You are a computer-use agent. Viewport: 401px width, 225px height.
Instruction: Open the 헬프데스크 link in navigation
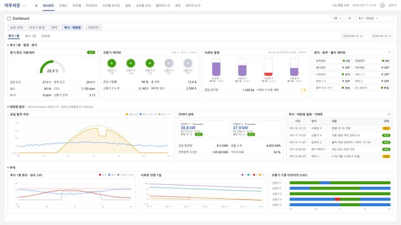pyautogui.click(x=163, y=6)
